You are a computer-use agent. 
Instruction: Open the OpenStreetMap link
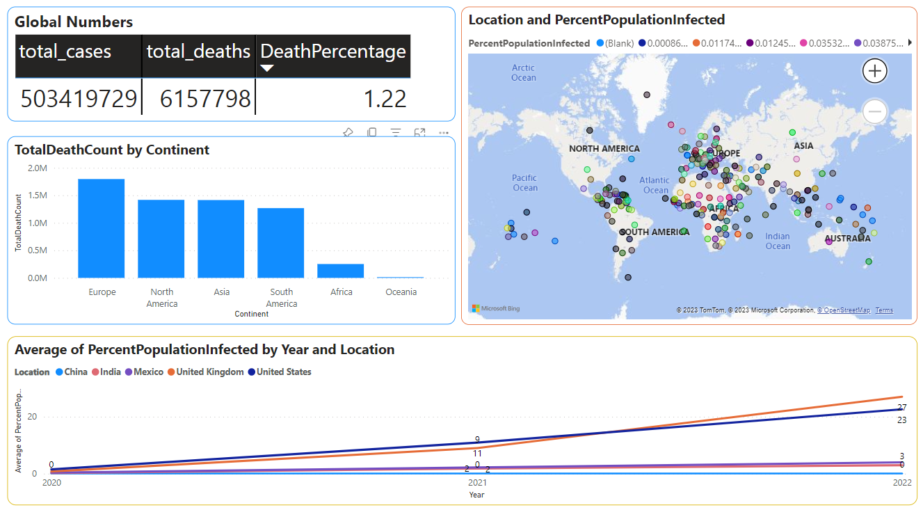click(844, 310)
